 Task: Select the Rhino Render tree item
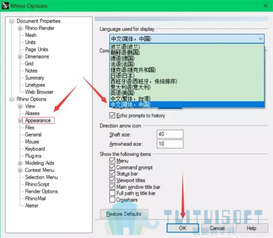point(40,28)
